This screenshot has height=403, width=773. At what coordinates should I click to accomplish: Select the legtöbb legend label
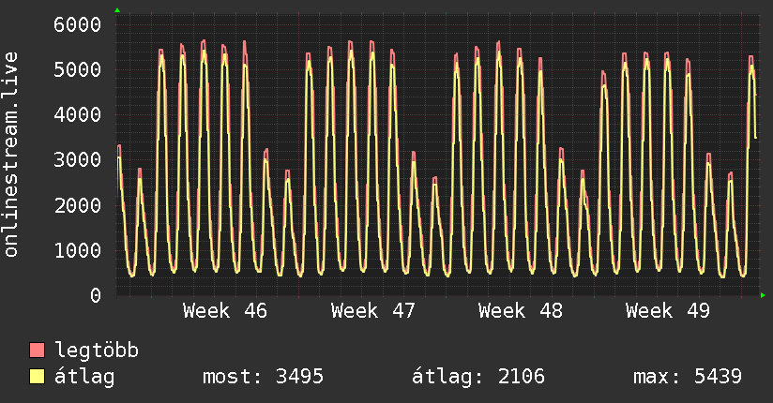coord(97,351)
